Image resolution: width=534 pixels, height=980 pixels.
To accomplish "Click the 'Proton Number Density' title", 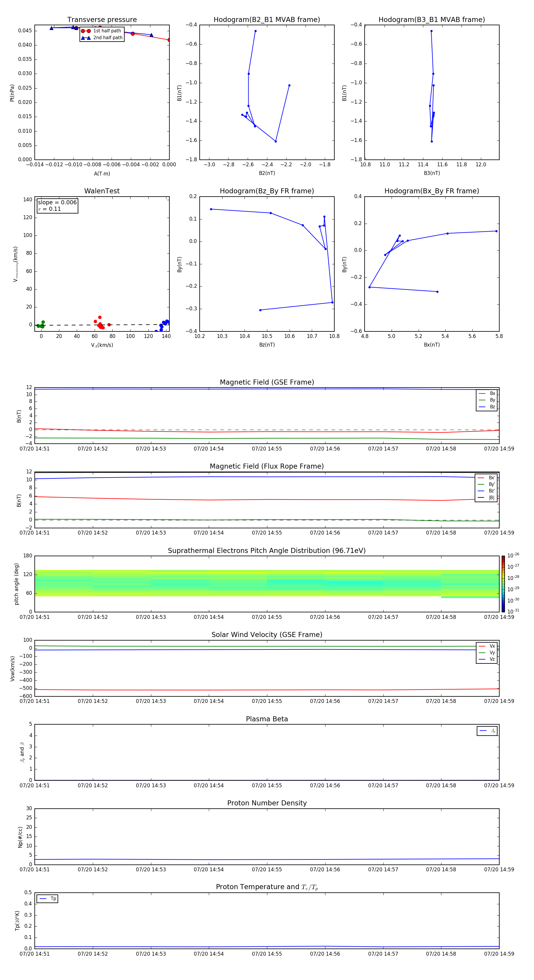I will 267,803.
